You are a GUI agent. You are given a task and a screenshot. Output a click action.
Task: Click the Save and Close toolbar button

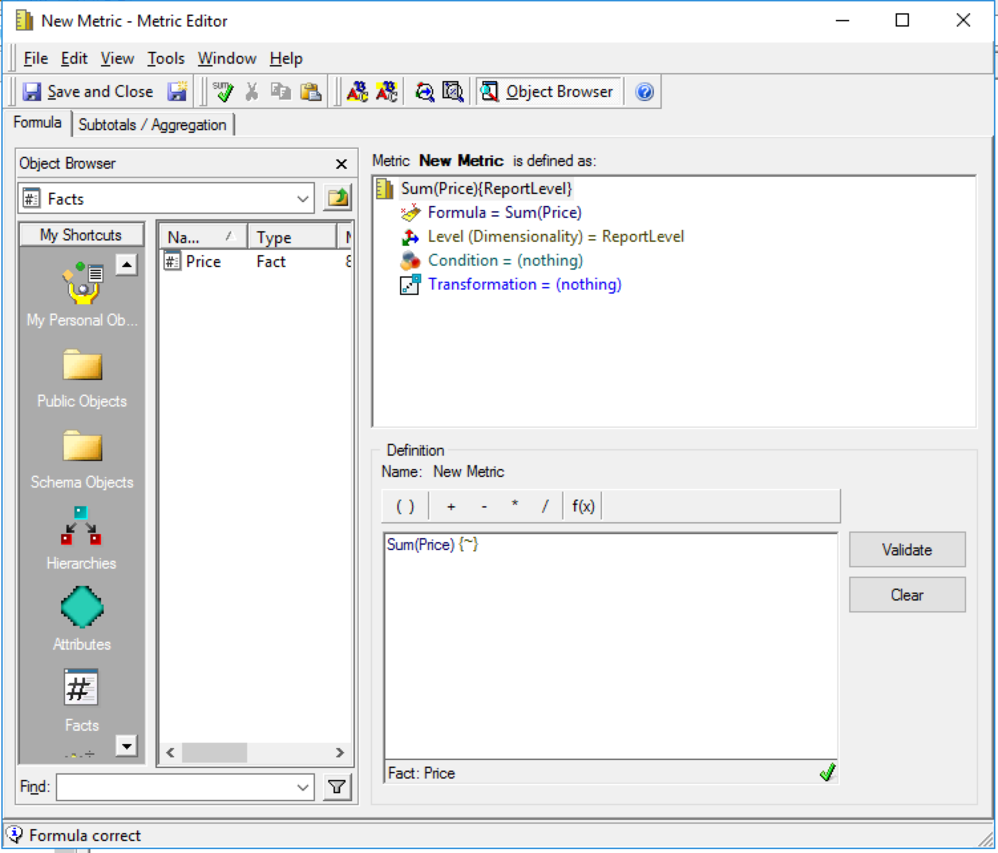pos(88,92)
